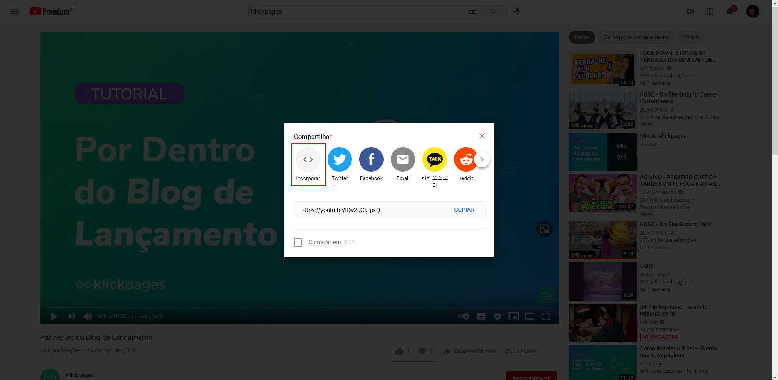778x380 pixels.
Task: Enter fullscreen mode
Action: tap(546, 316)
